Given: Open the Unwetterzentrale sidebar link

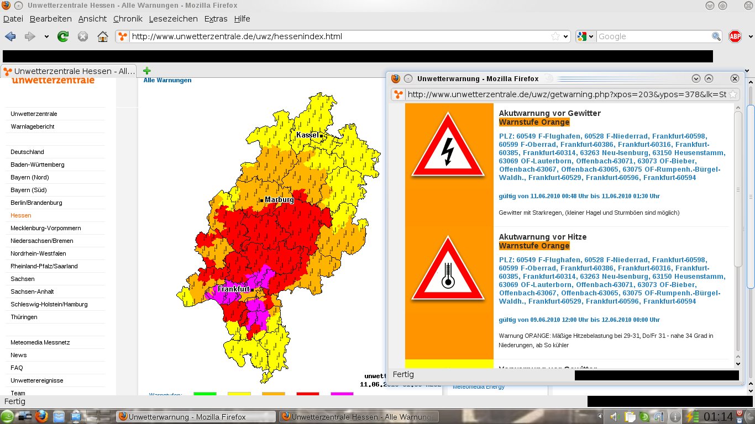Looking at the screenshot, I should (34, 114).
